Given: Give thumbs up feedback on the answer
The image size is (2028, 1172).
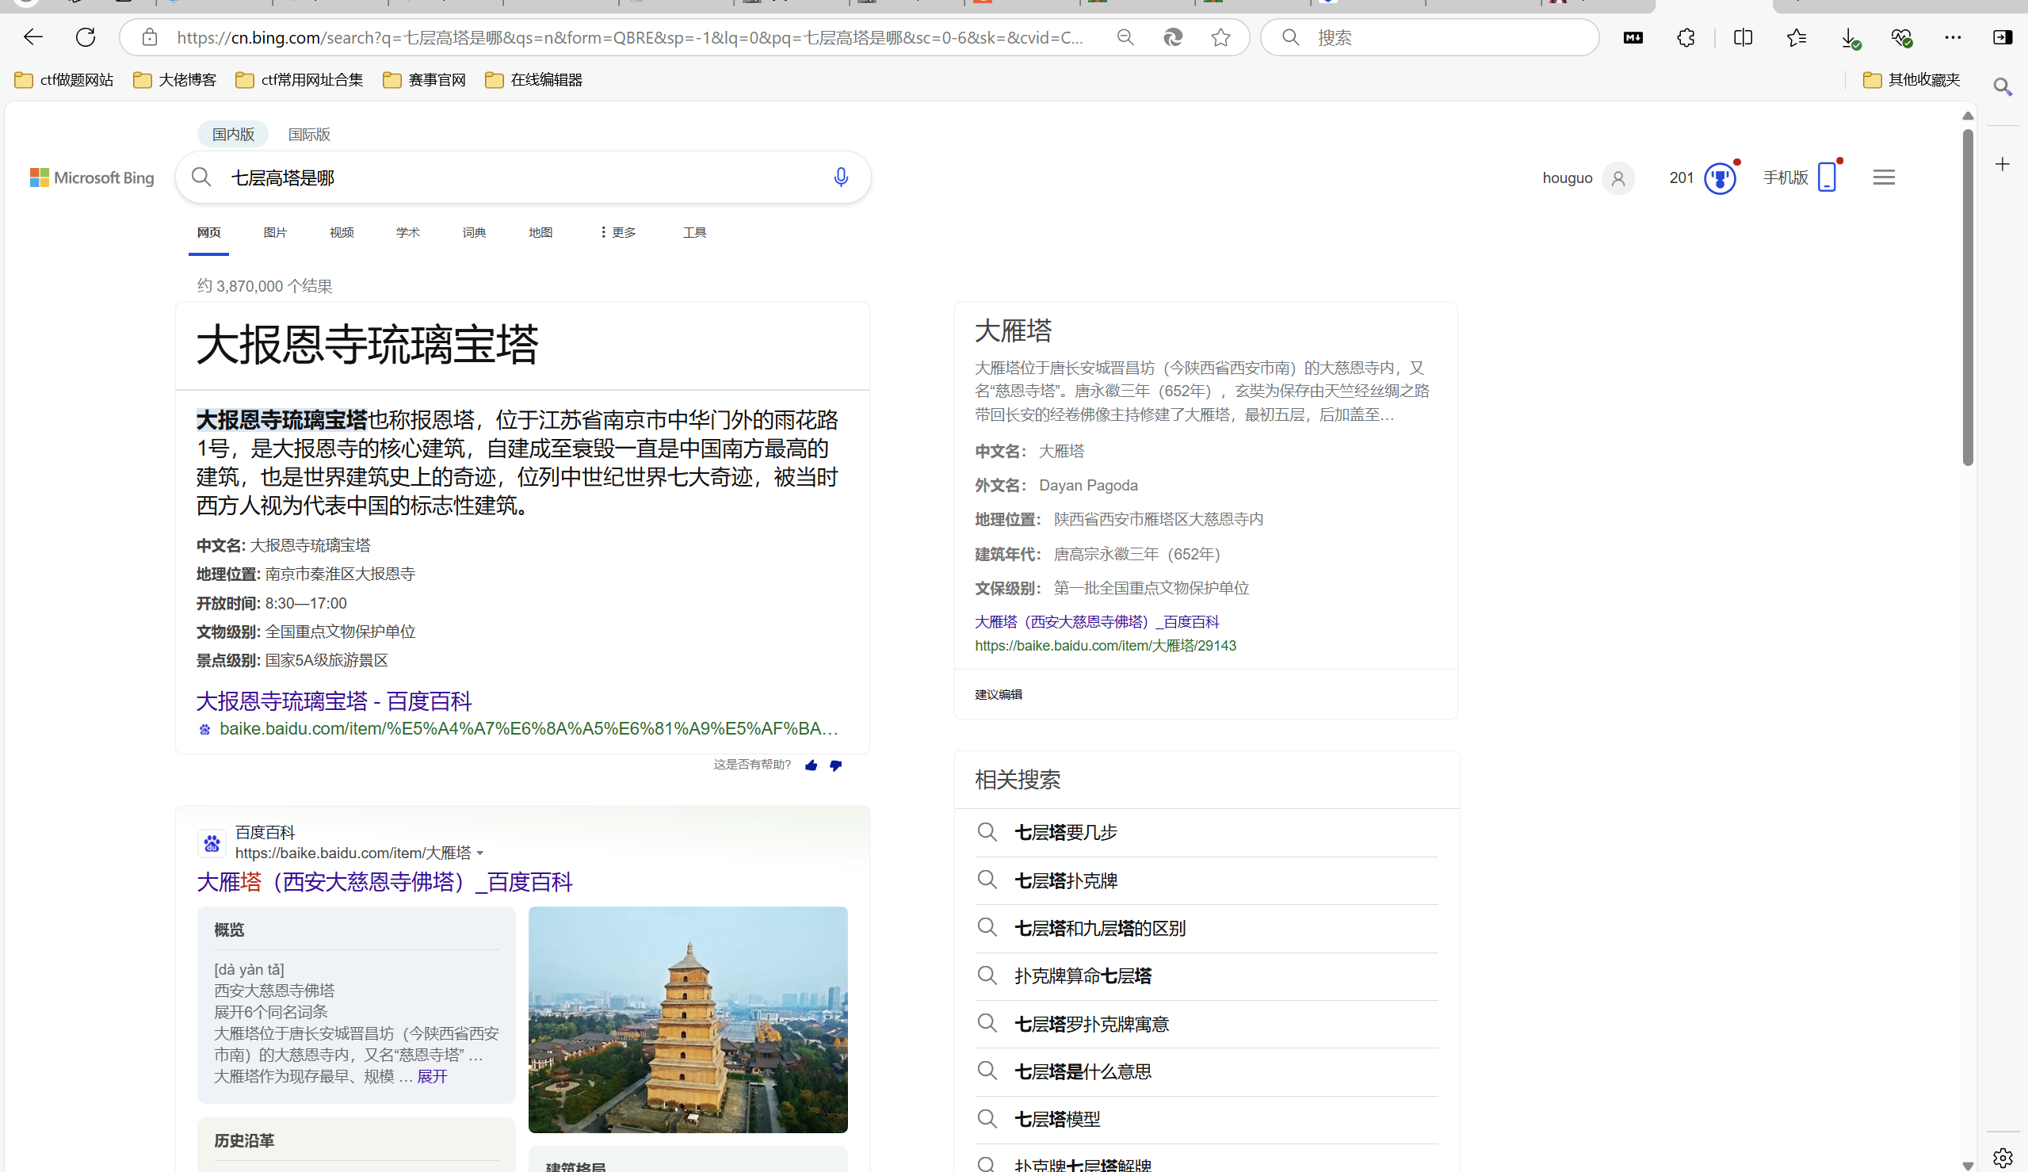Looking at the screenshot, I should point(812,765).
